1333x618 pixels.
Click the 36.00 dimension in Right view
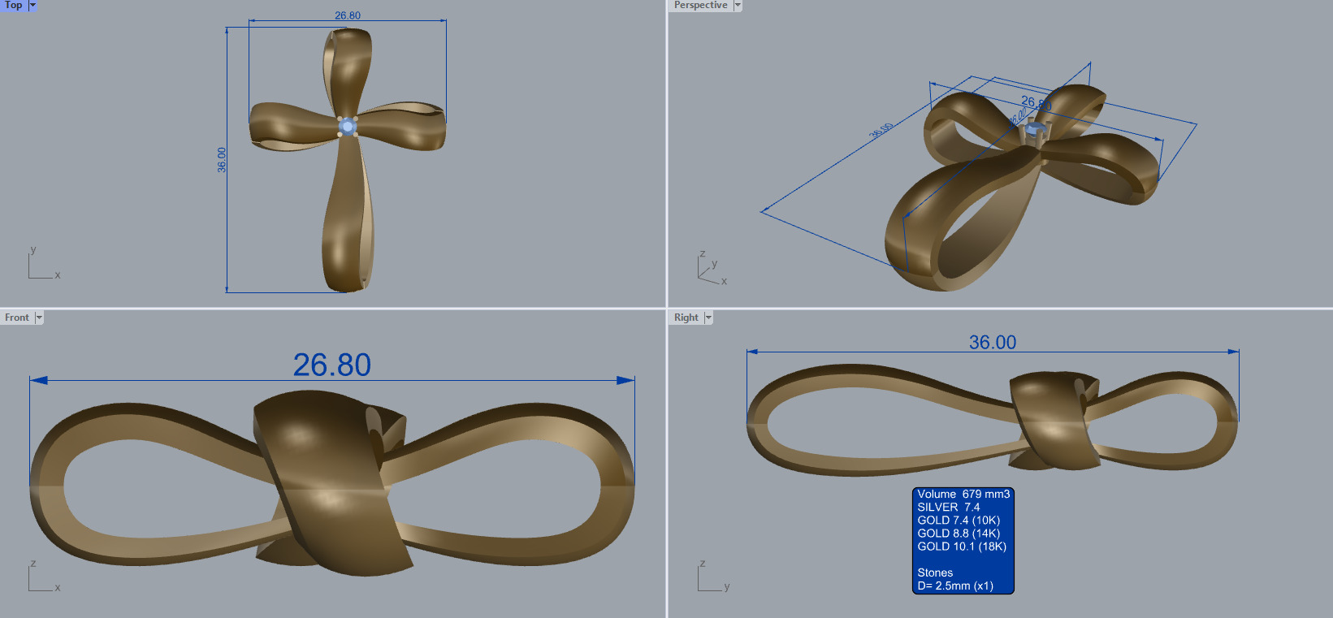coord(993,342)
